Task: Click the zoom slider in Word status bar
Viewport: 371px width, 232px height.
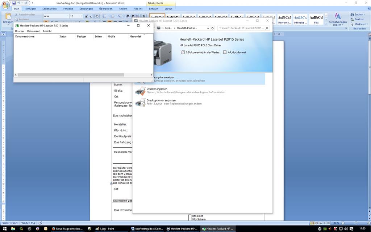Action: tap(356, 223)
